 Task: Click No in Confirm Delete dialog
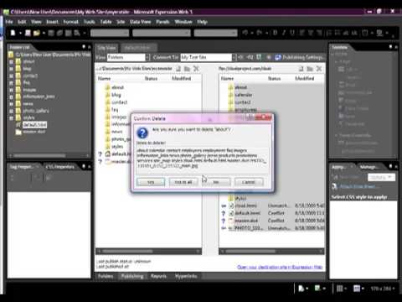click(216, 182)
